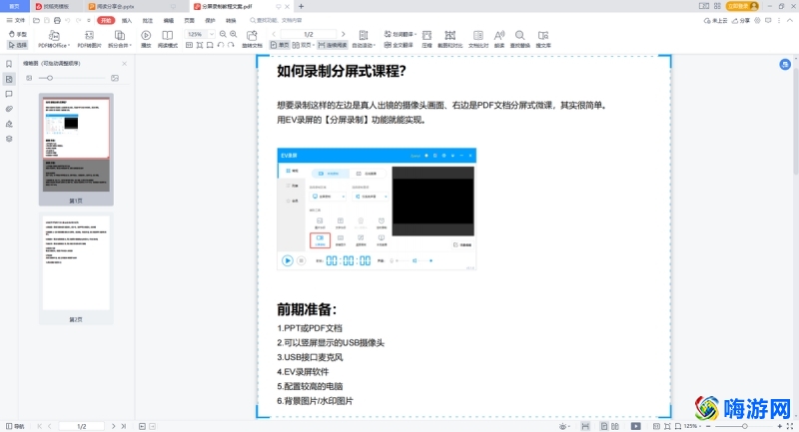Open the thumbnail panel sidebar icon
799x432 pixels.
coord(9,79)
